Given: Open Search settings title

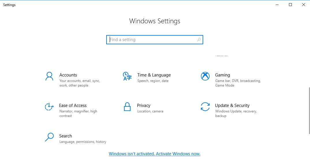Looking at the screenshot, I should point(66,136).
